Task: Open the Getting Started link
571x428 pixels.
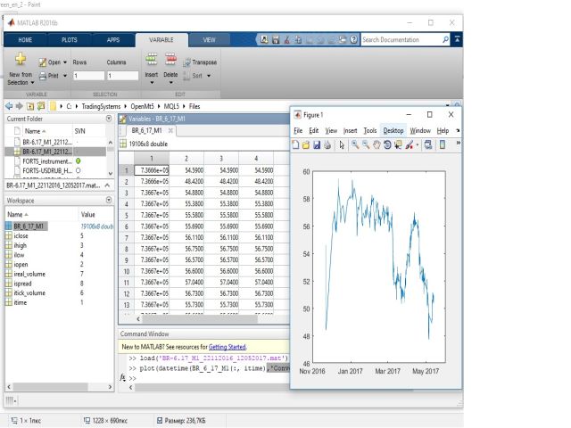Action: [228, 347]
